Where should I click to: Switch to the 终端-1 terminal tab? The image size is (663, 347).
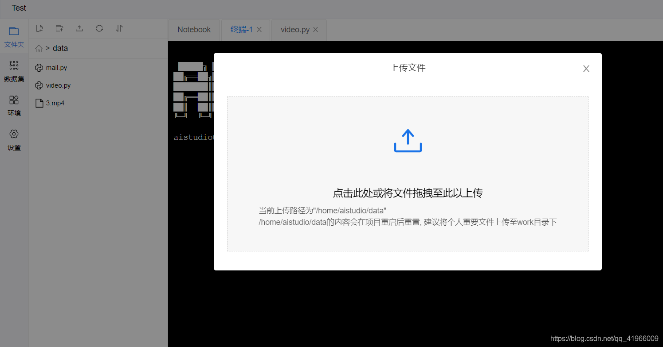(x=241, y=29)
